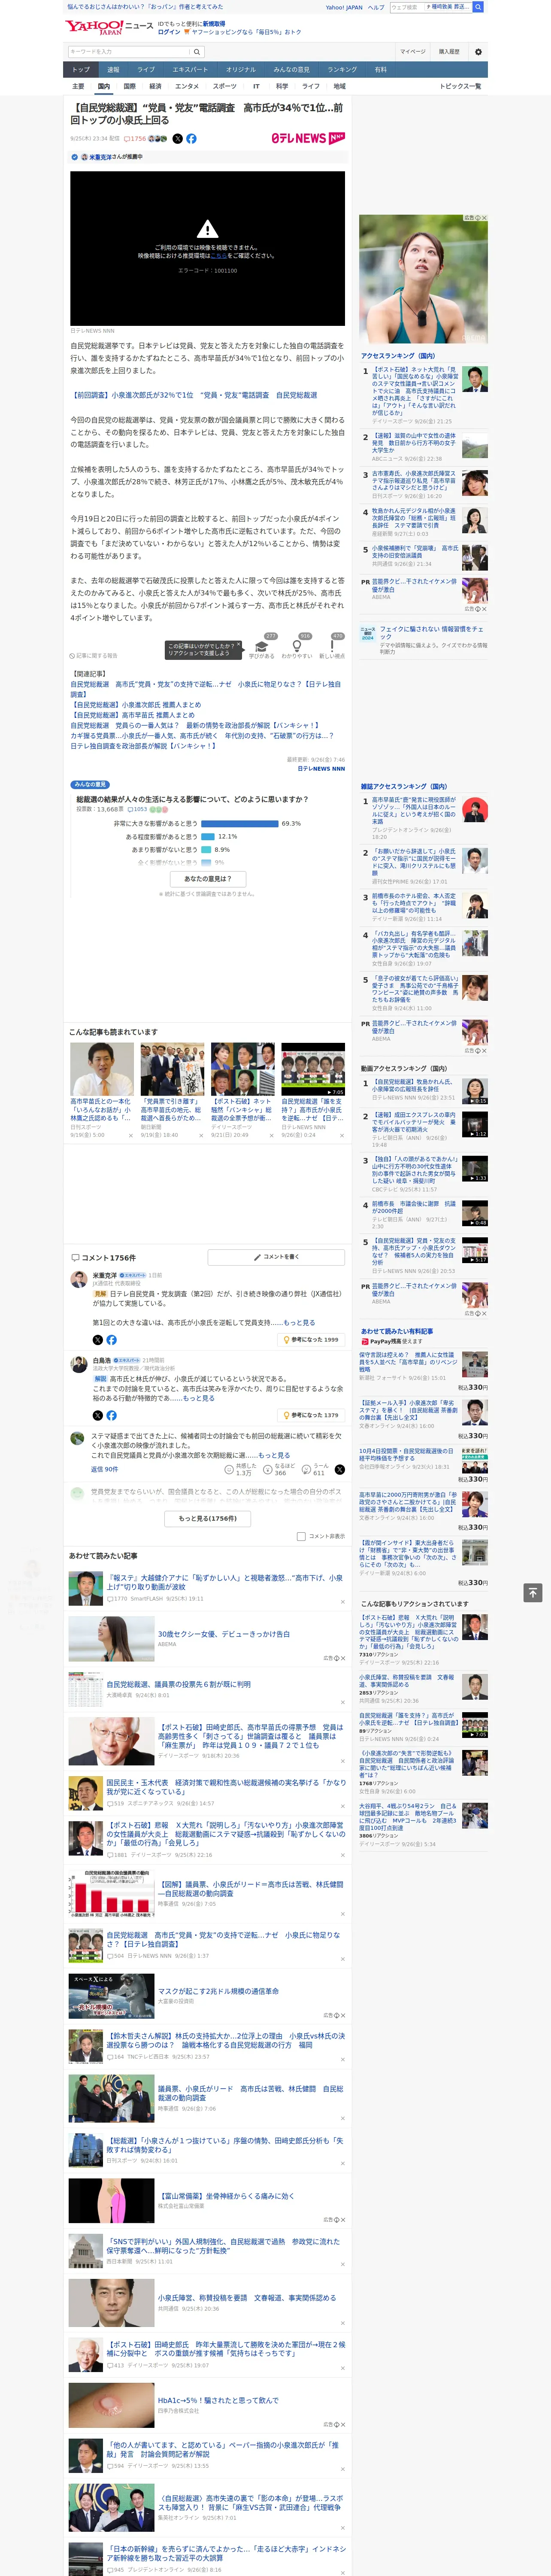
Task: Open the エキスパート tab
Action: tap(190, 70)
